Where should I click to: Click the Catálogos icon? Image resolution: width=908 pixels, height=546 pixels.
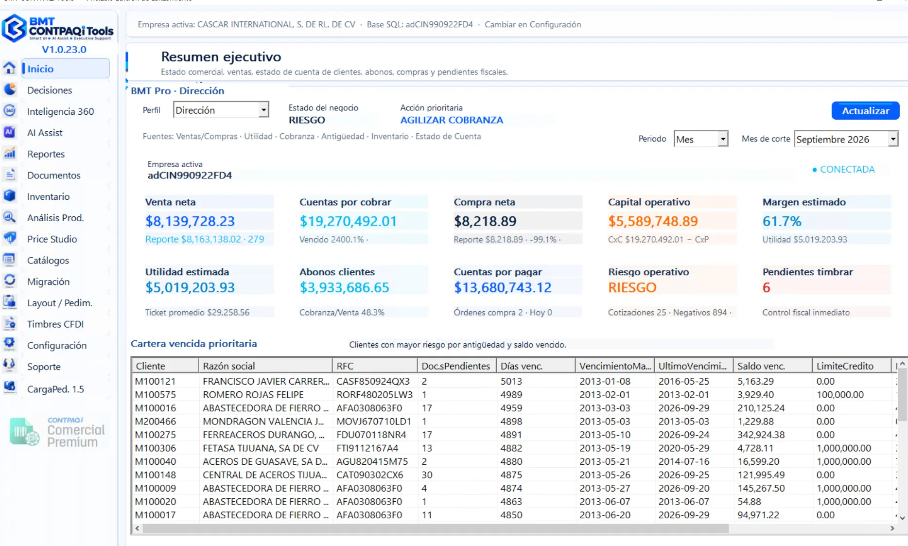[x=9, y=260]
